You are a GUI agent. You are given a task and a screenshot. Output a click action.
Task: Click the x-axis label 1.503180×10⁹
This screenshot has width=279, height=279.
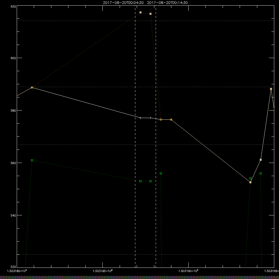tap(17, 271)
